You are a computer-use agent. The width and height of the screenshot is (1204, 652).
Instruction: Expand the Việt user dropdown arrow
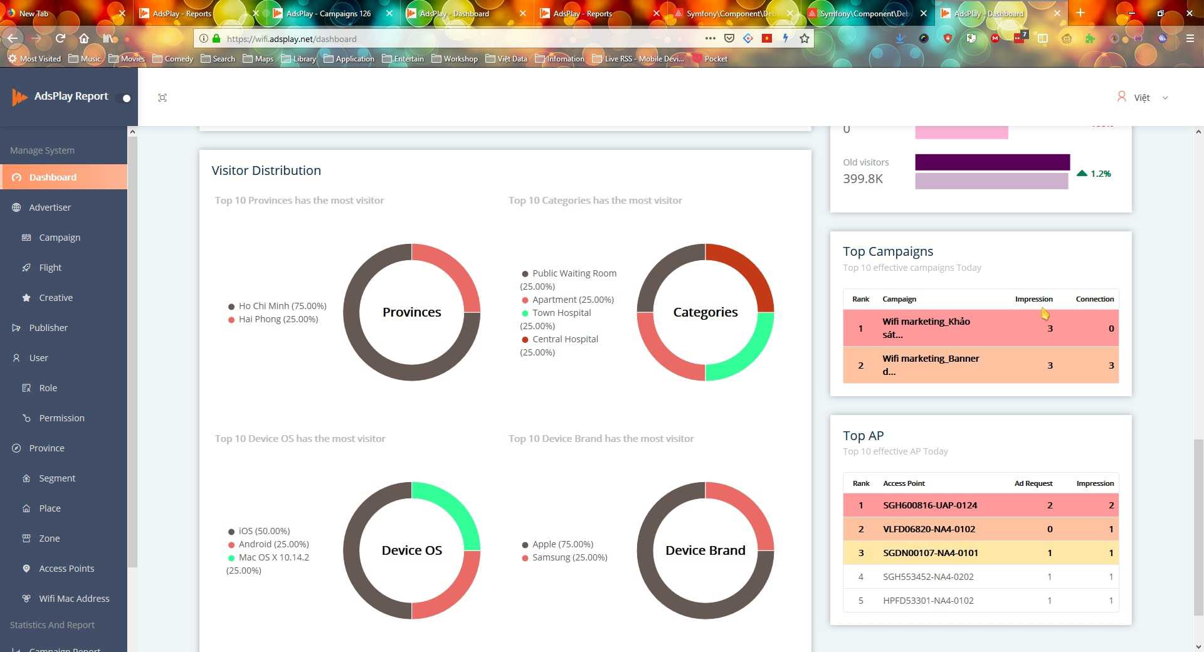[x=1165, y=98]
